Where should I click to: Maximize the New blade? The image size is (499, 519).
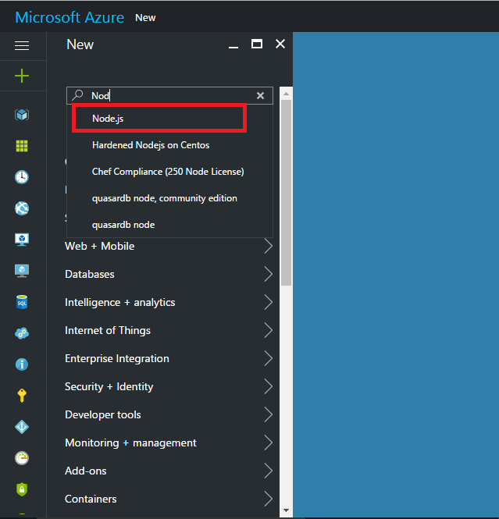click(x=257, y=44)
